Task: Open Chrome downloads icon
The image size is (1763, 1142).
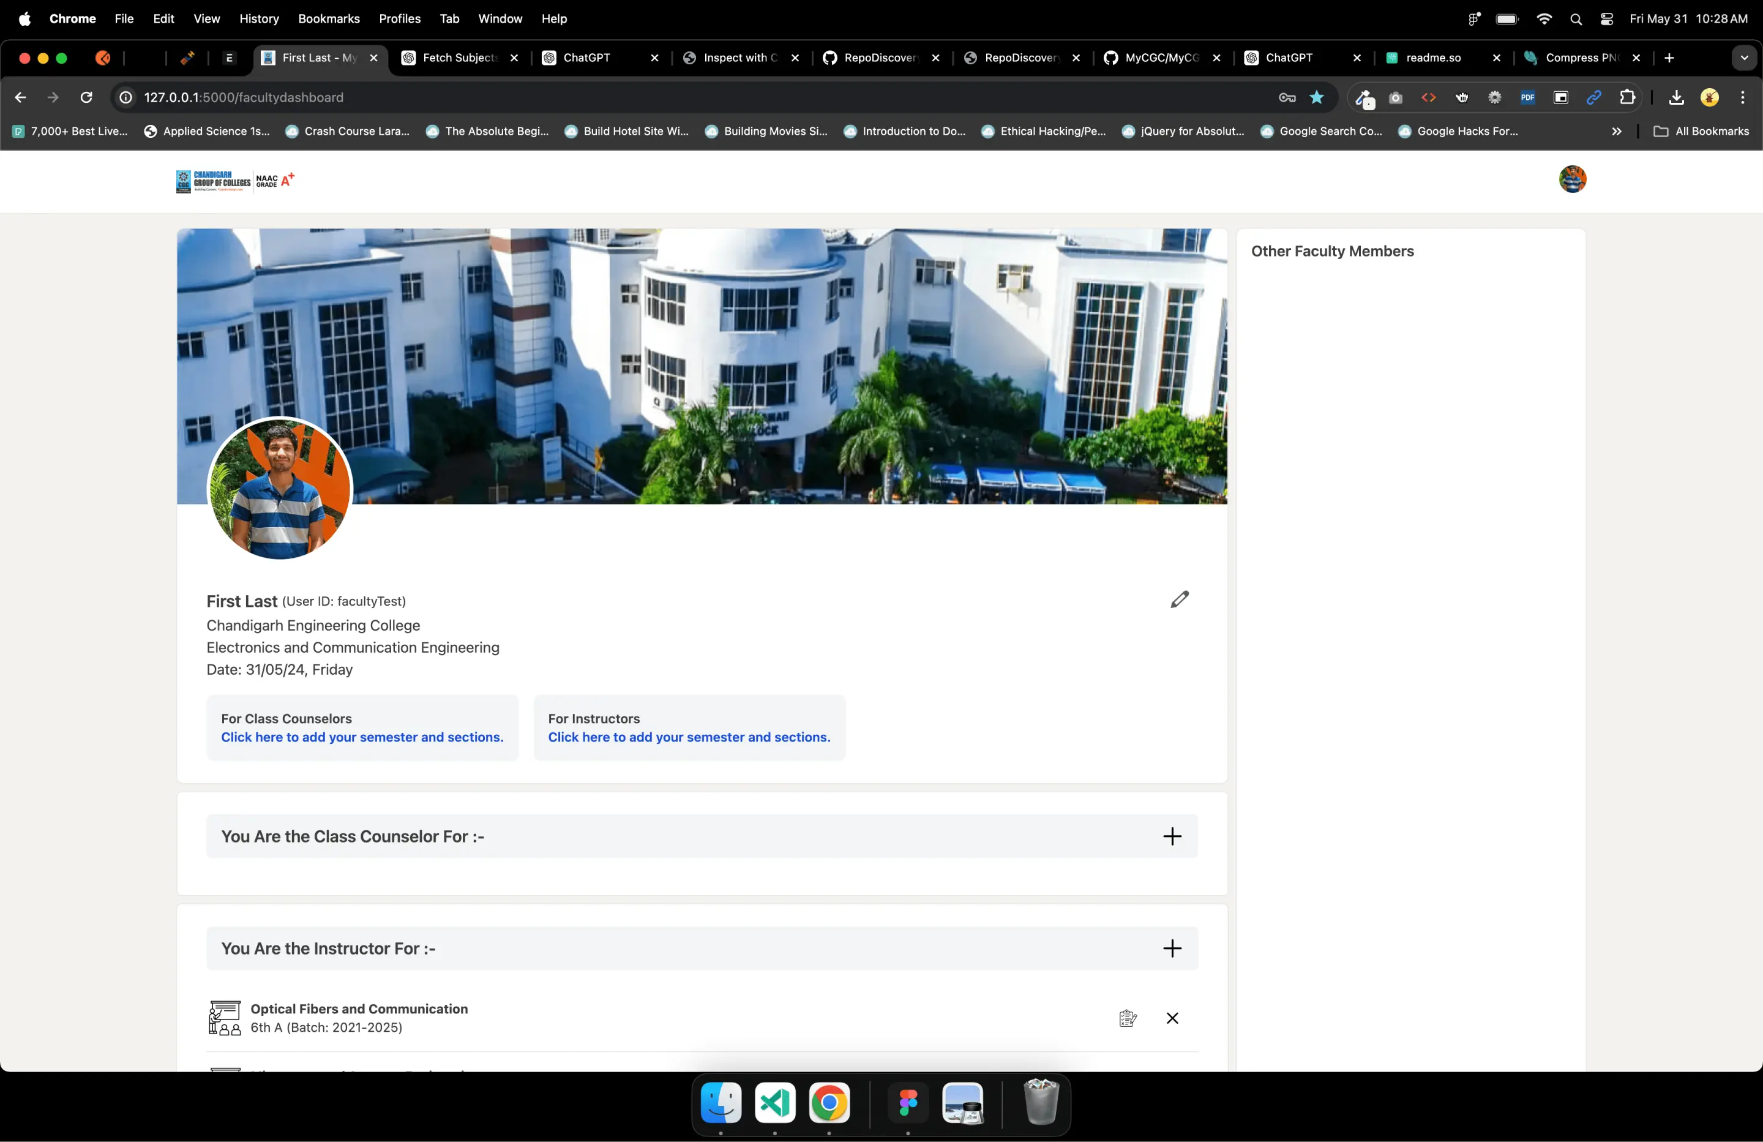Action: pyautogui.click(x=1676, y=98)
